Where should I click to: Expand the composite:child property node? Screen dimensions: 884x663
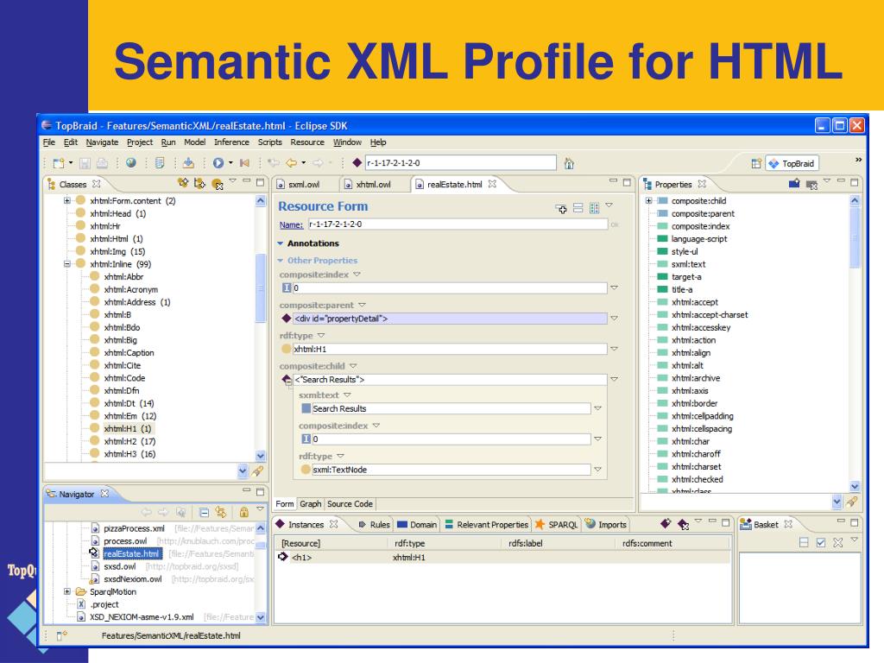649,200
